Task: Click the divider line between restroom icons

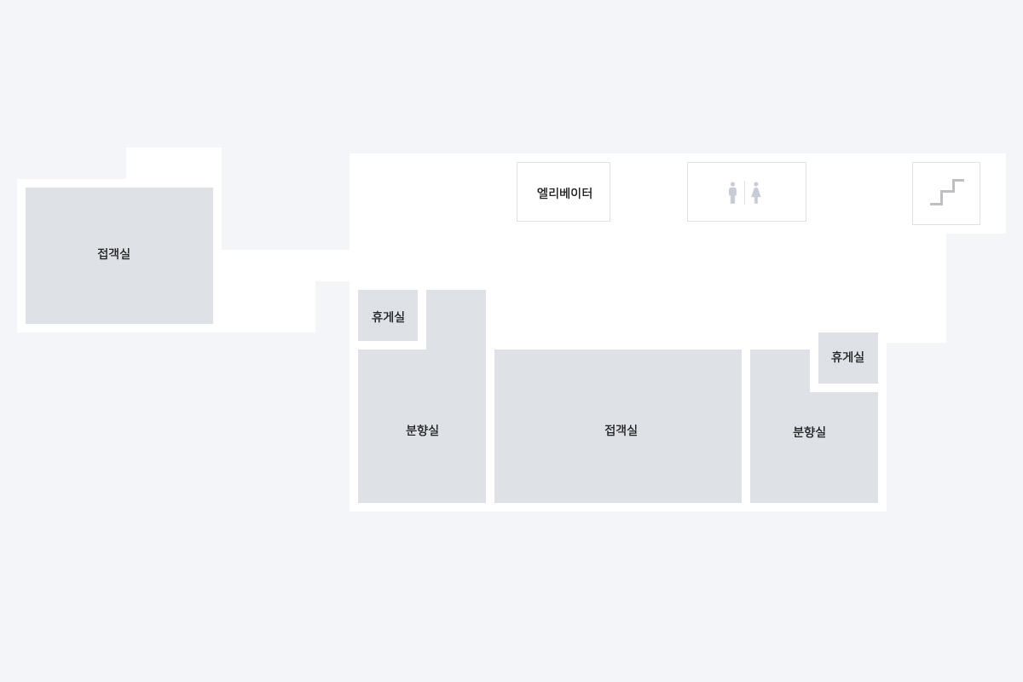Action: click(744, 193)
